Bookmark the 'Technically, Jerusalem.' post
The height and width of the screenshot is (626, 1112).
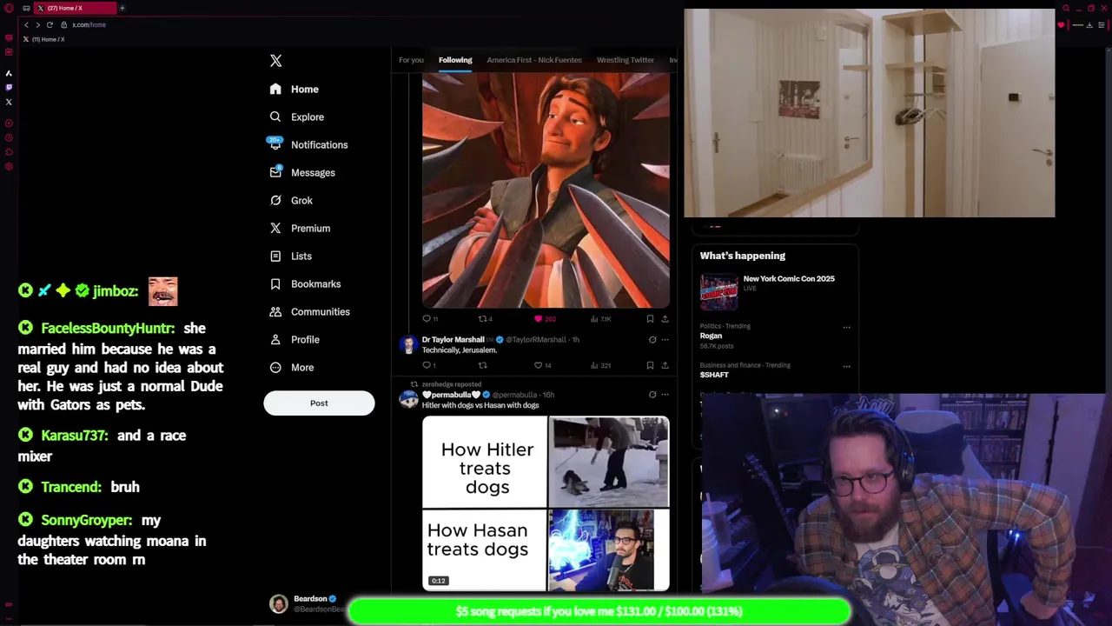pos(650,365)
